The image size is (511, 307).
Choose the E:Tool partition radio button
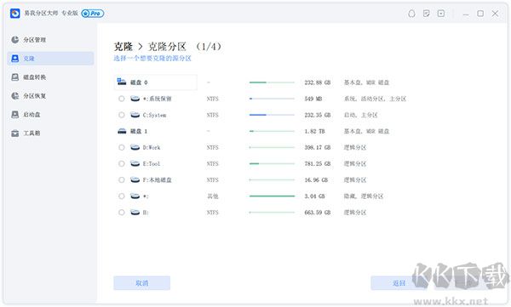click(122, 164)
